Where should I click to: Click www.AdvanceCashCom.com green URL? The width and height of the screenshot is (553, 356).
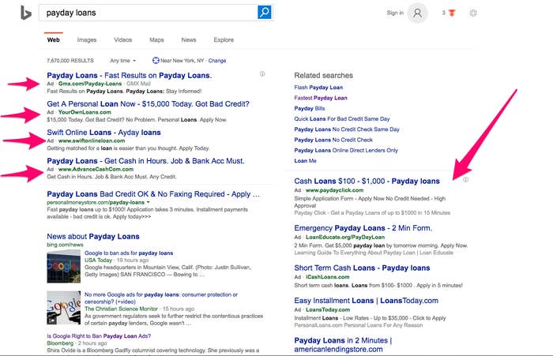96,169
